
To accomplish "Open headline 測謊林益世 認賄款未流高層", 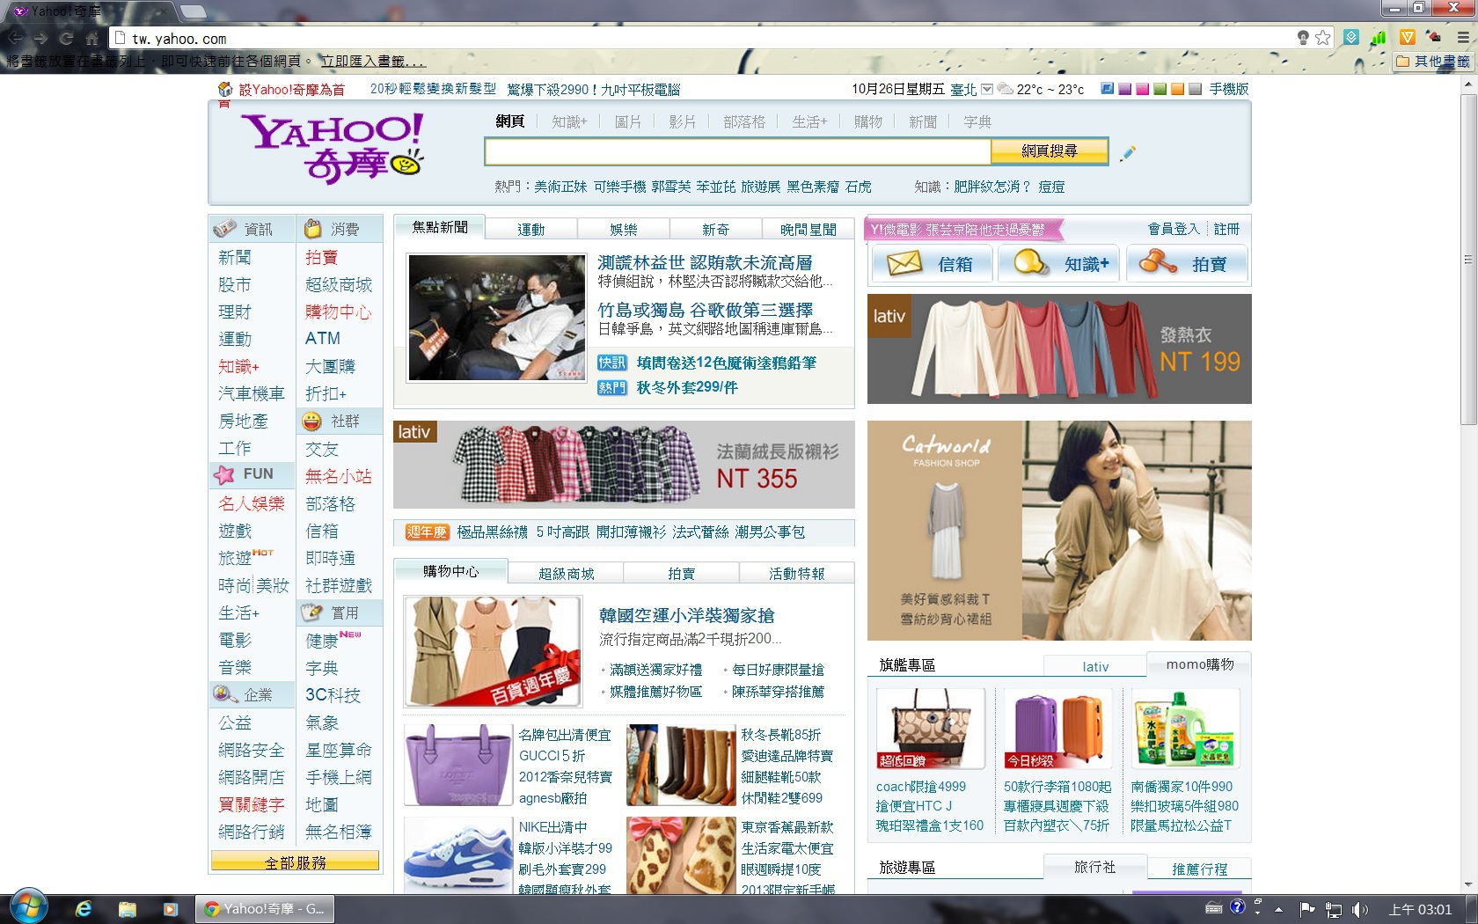I will (x=706, y=262).
